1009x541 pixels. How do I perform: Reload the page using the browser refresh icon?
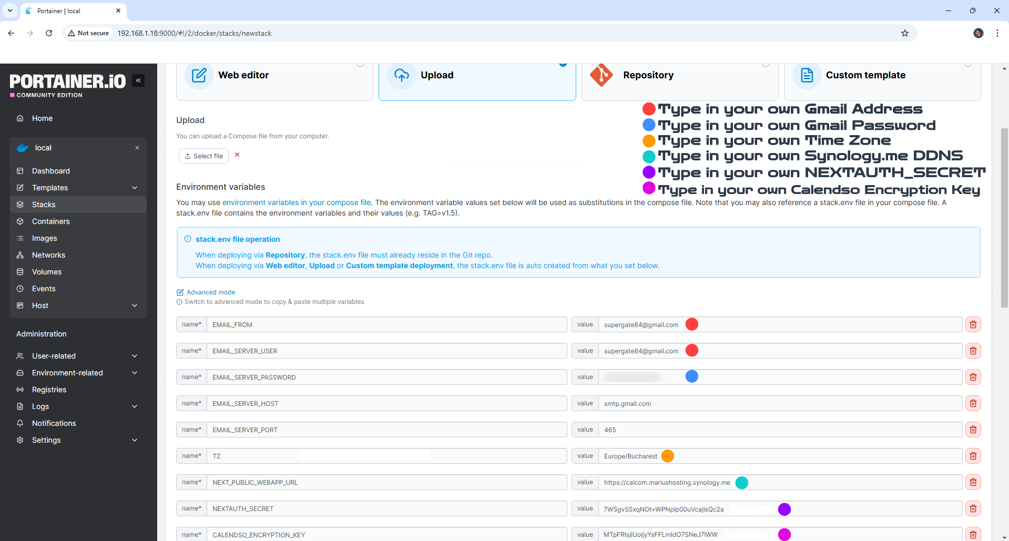[x=49, y=33]
